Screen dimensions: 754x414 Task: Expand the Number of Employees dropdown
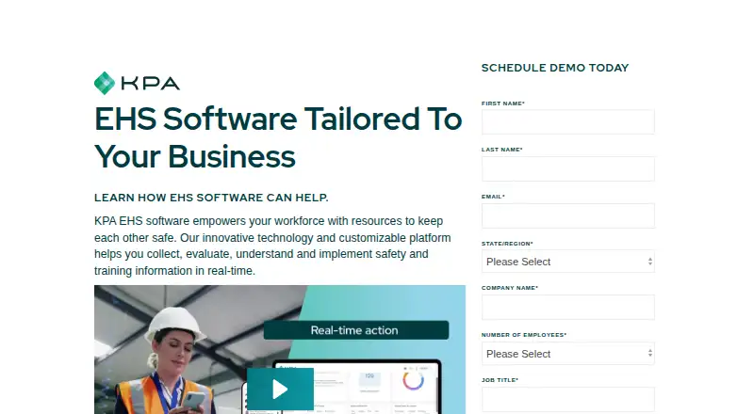568,354
